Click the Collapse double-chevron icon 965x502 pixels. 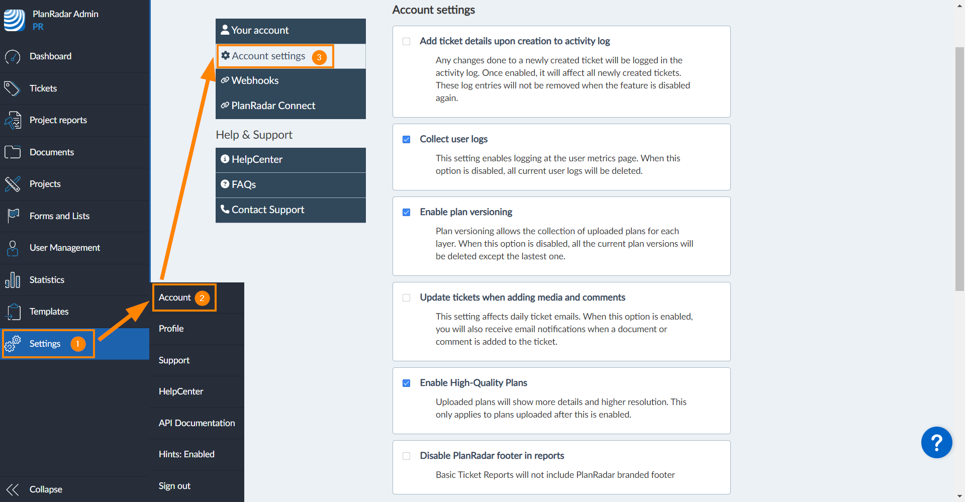(x=13, y=489)
